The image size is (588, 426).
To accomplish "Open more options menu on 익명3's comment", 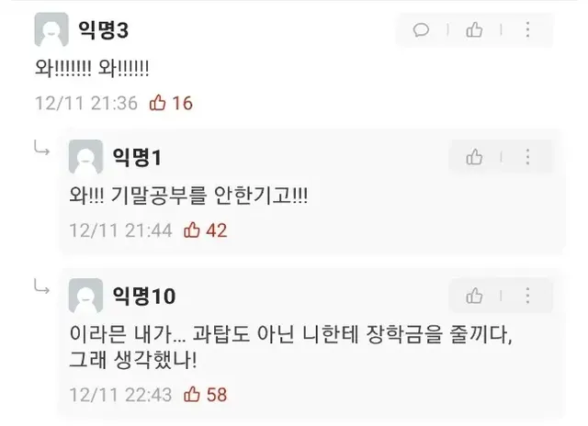I will tap(527, 29).
